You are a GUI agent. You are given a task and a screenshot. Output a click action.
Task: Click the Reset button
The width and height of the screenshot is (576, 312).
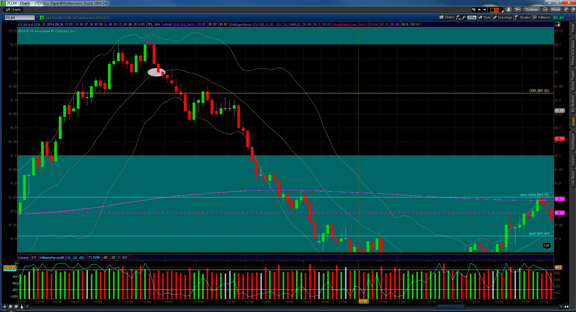556,10
